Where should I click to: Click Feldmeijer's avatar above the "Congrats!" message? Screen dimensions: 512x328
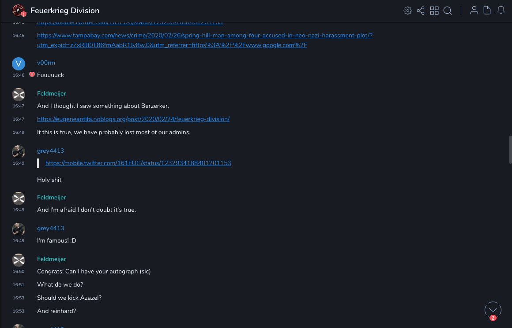(x=19, y=260)
